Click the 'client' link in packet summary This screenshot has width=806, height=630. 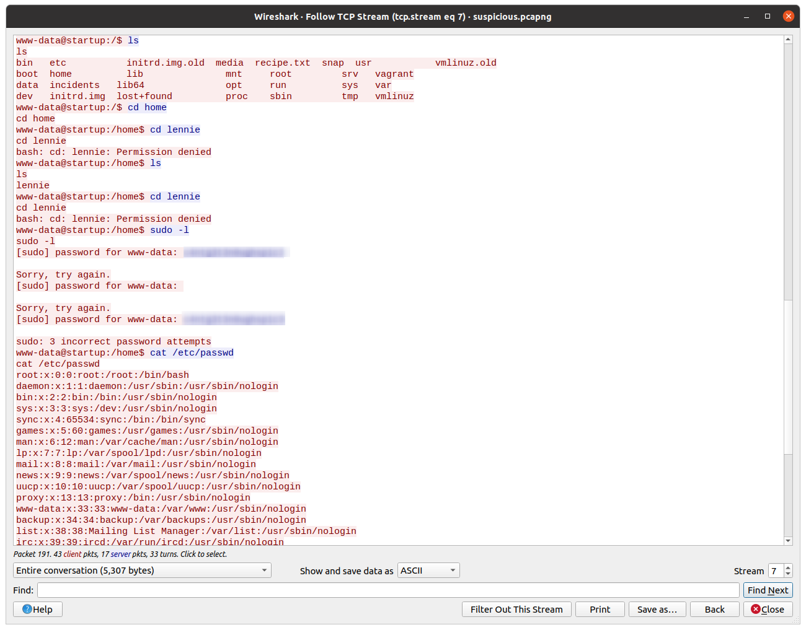pos(73,554)
